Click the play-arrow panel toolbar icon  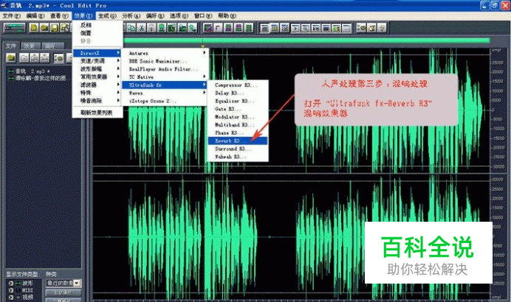click(295, 29)
